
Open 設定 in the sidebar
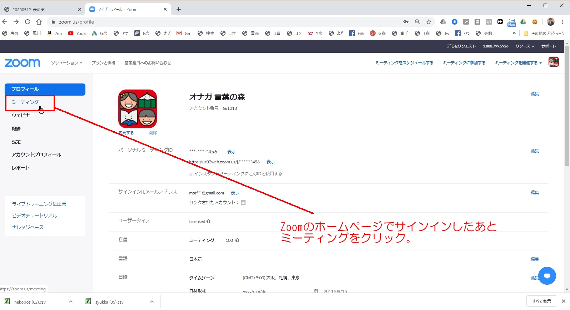16,142
